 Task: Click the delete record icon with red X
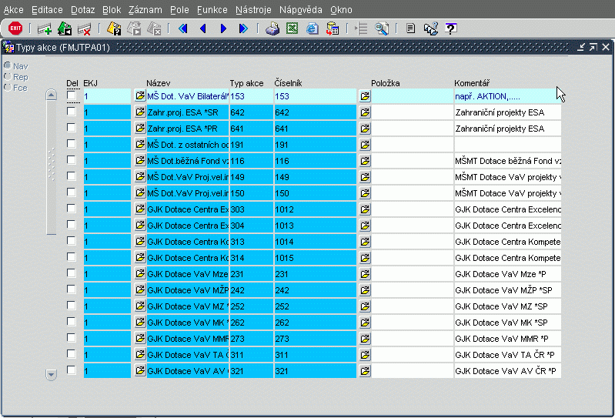[x=85, y=28]
